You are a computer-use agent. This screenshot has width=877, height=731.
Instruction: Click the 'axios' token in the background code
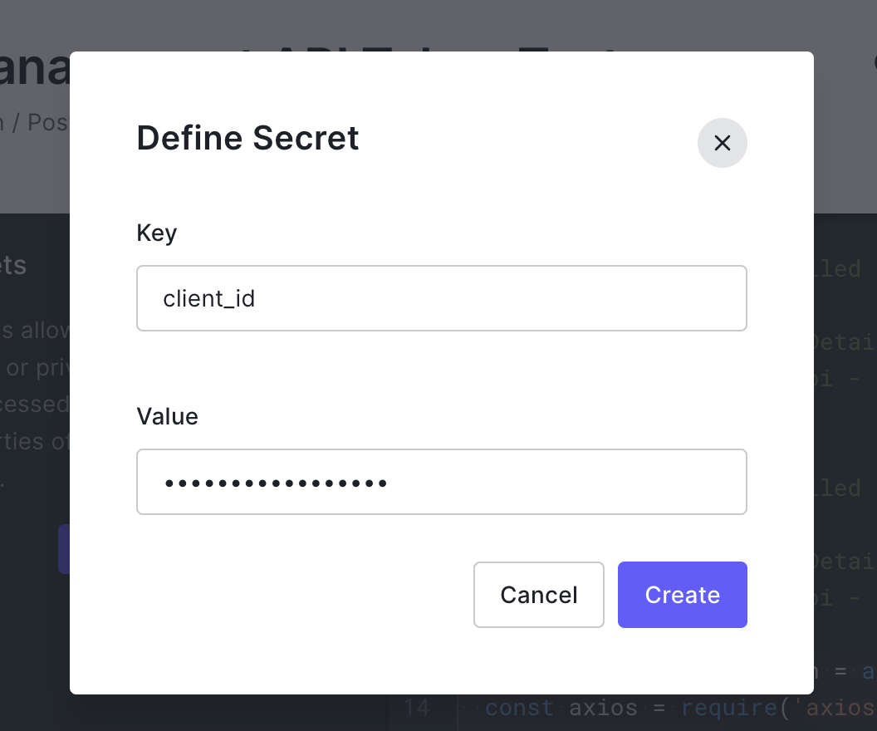pyautogui.click(x=603, y=708)
